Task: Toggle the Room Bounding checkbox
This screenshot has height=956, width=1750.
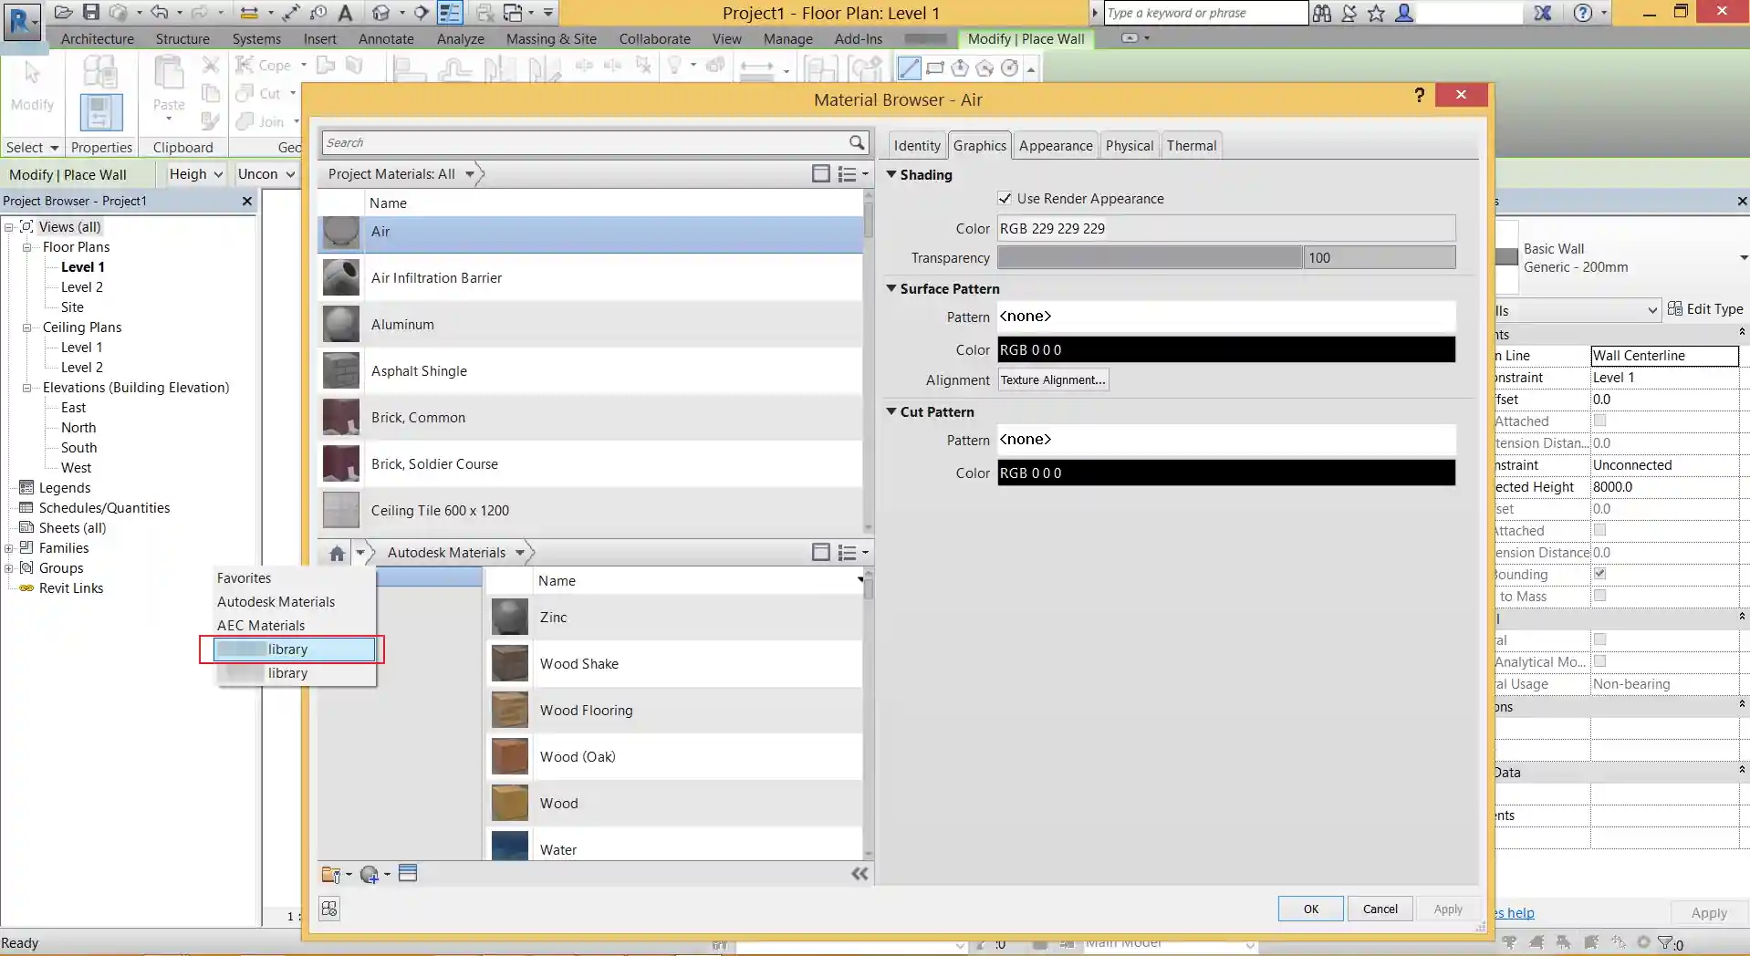Action: pyautogui.click(x=1600, y=573)
